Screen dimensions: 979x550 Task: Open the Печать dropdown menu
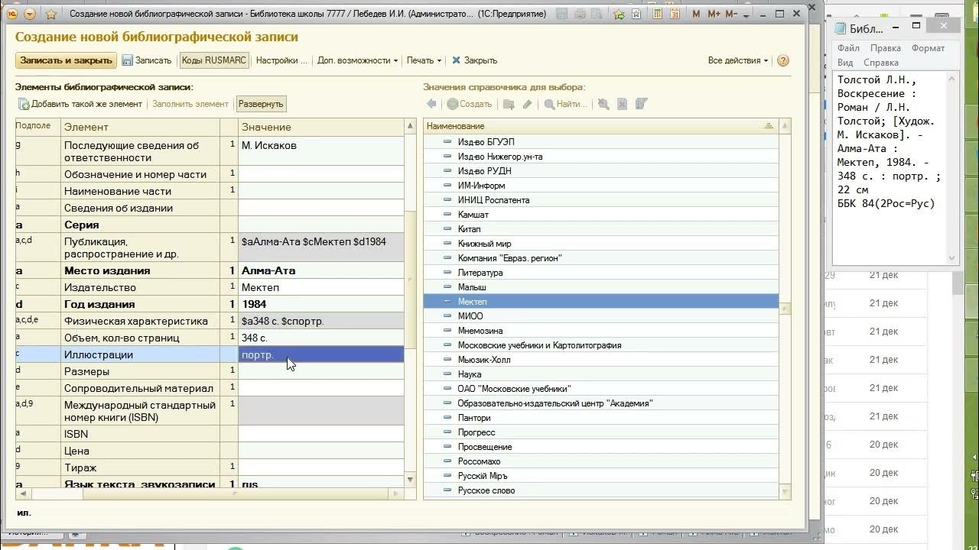[x=424, y=60]
